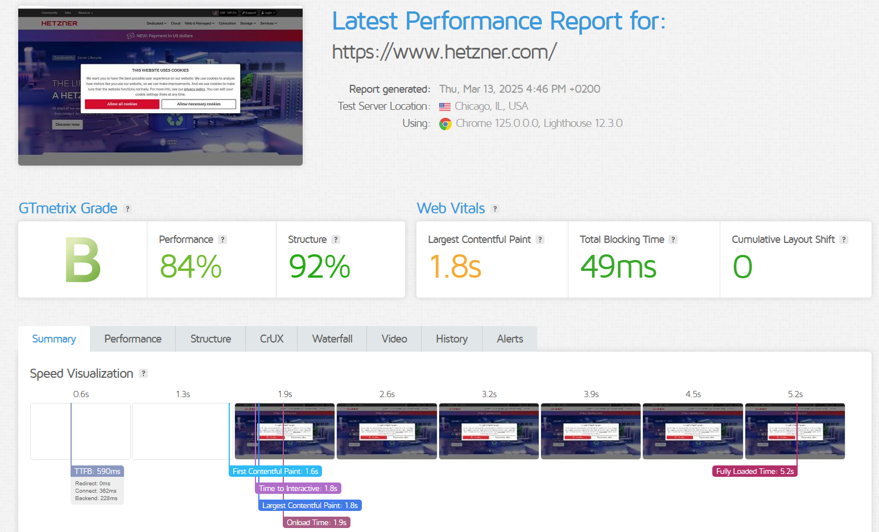Viewport: 879px width, 532px height.
Task: Click the report date Thu, Mar 13, 2025
Action: 520,89
